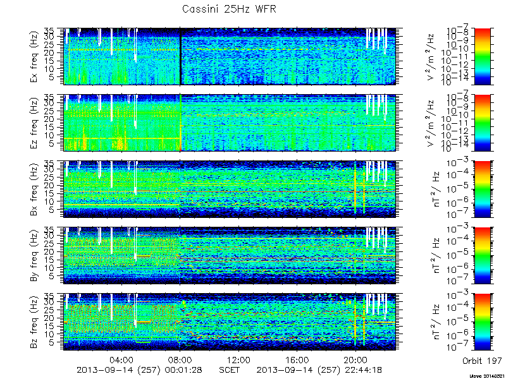
Task: Click the nT²/Hz unit label of Bz color bar
Action: click(436, 322)
